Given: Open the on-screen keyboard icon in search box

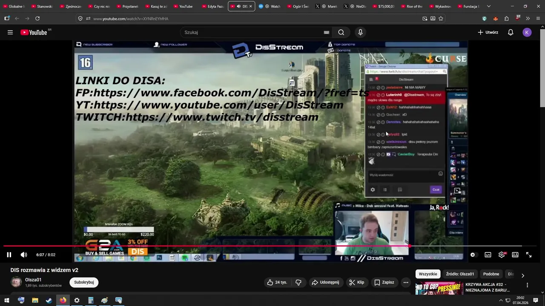Looking at the screenshot, I should tap(326, 32).
